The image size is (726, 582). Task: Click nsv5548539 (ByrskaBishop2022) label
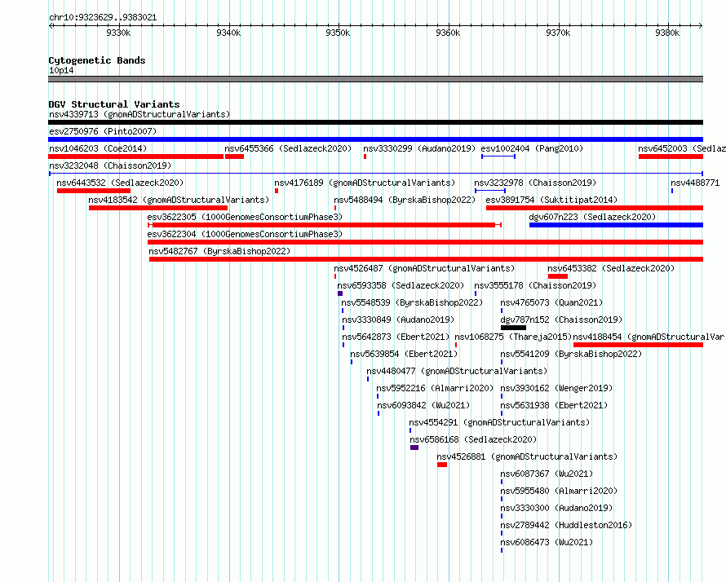412,302
